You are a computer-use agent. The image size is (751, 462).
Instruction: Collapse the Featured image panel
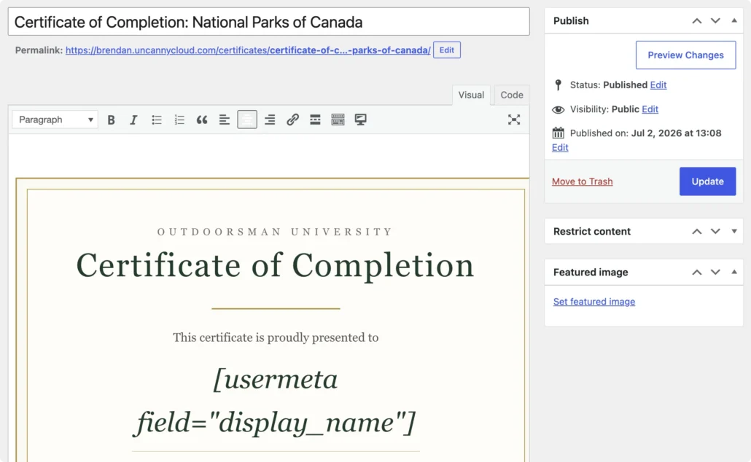click(x=734, y=272)
